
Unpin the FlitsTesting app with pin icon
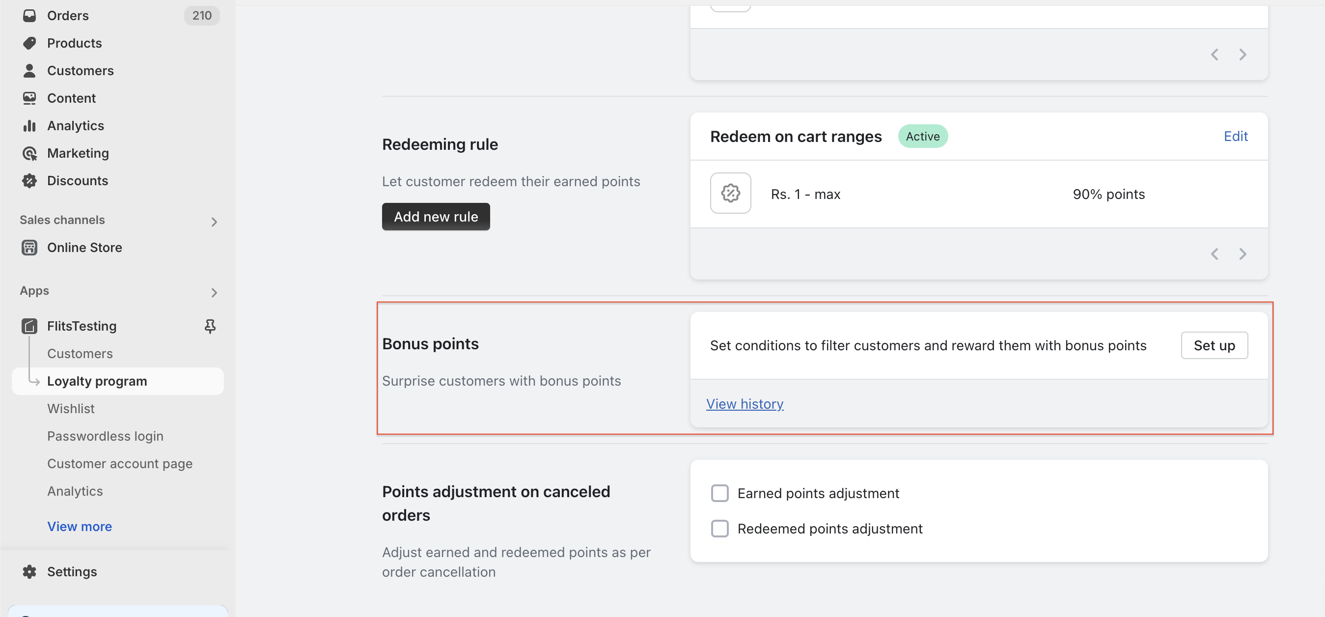pos(210,326)
